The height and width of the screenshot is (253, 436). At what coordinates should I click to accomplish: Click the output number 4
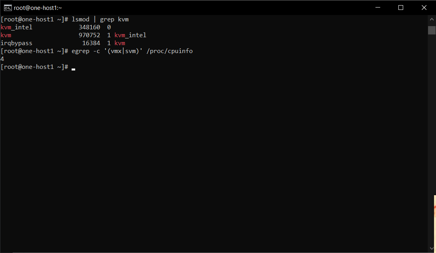(2, 59)
